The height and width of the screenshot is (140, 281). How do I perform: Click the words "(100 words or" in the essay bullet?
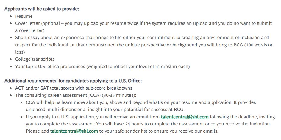(258, 45)
